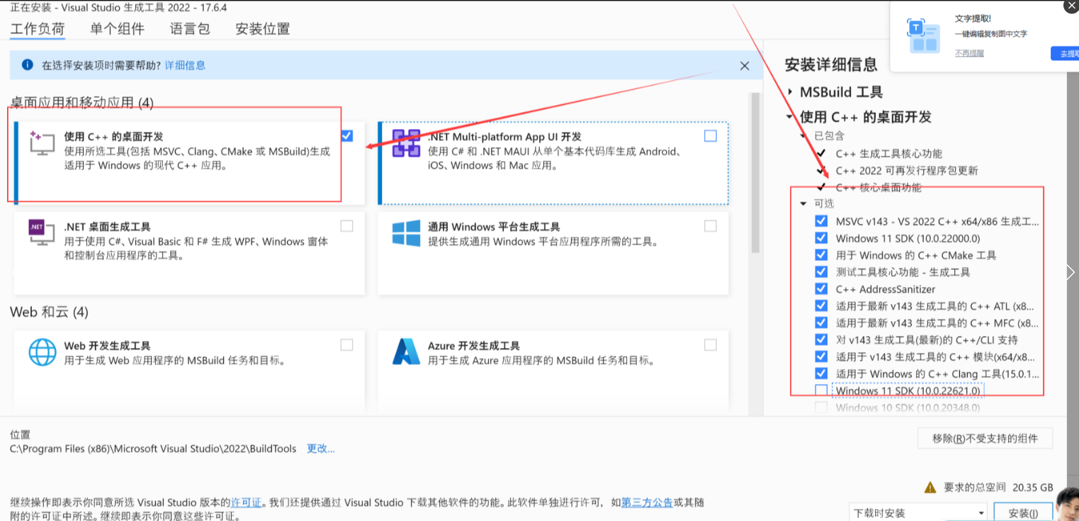Screen dimensions: 1079x521
Task: Open the 许可证 link
Action: [x=246, y=502]
